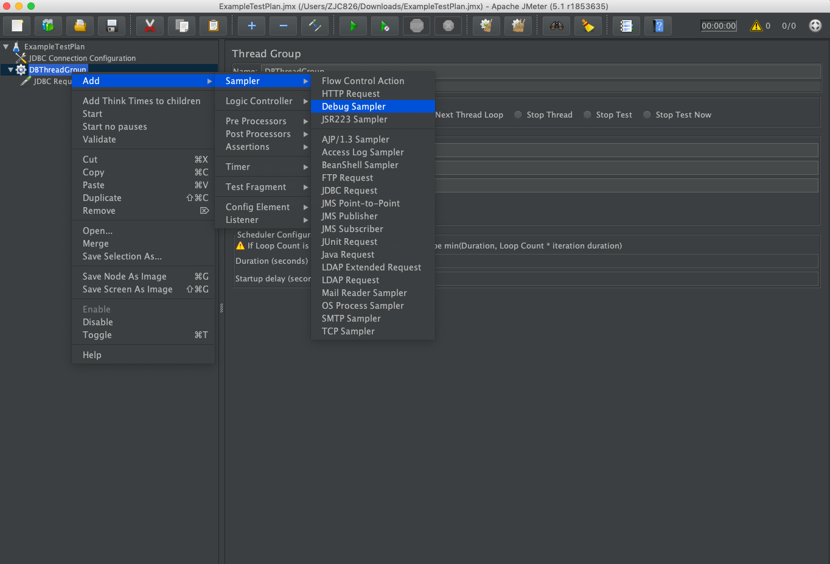Click Remove in context menu

pyautogui.click(x=143, y=211)
